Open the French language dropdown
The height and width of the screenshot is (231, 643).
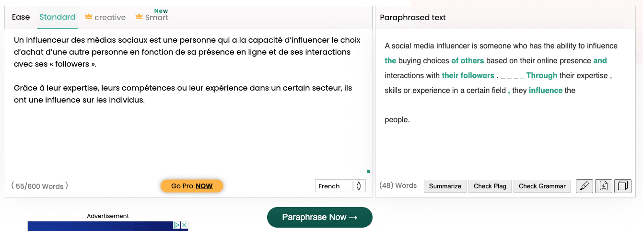[x=340, y=186]
